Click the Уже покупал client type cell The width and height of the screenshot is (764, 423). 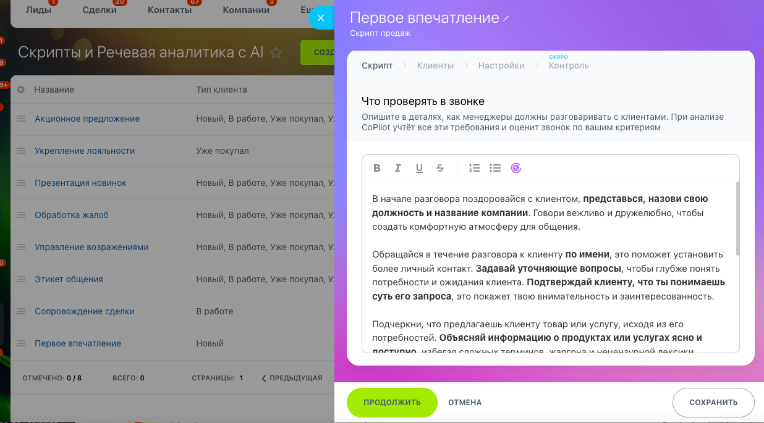point(223,151)
